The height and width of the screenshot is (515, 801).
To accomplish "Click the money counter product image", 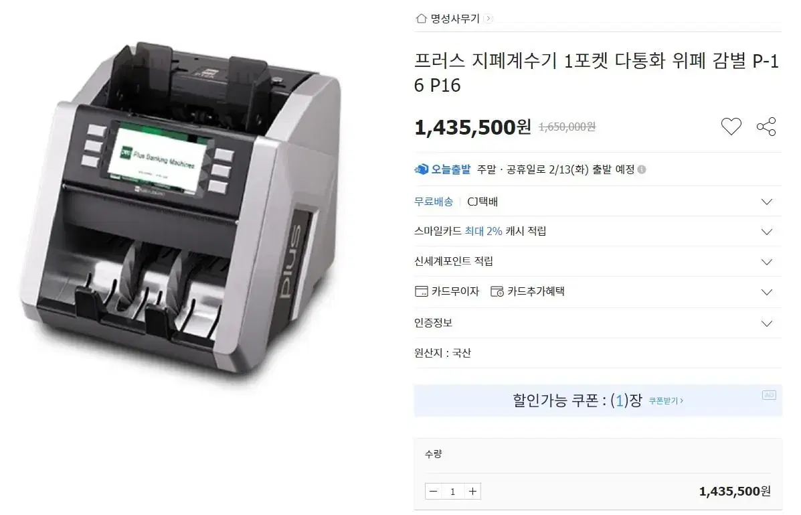I will 181,207.
